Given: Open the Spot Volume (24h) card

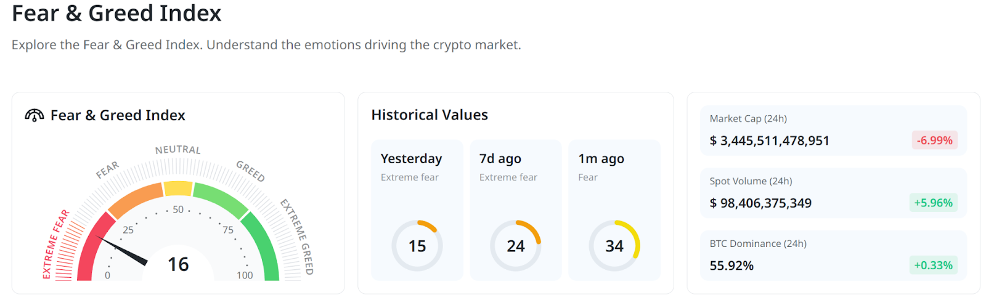Looking at the screenshot, I should [x=833, y=193].
